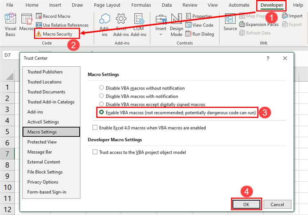Open XML Expansion Packs
Image resolution: width=308 pixels, height=215 pixels.
pos(259,24)
